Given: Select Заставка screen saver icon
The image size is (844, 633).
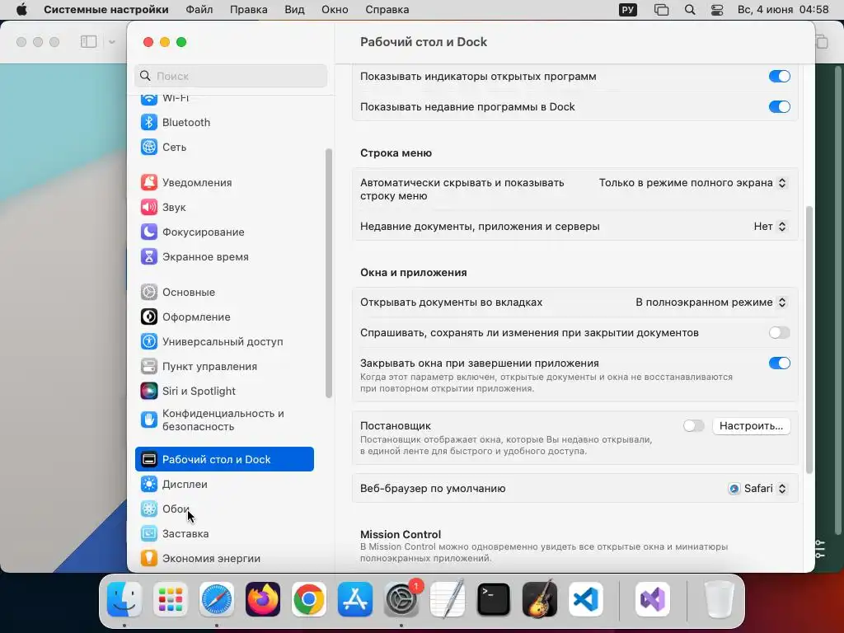Looking at the screenshot, I should [x=148, y=533].
